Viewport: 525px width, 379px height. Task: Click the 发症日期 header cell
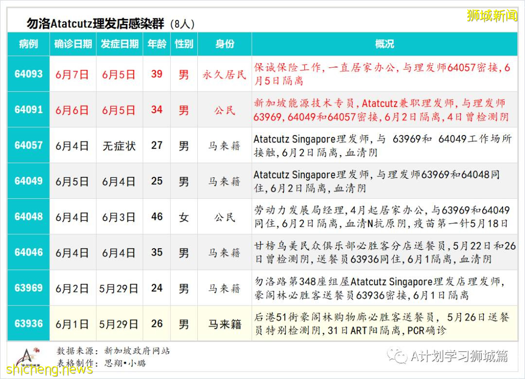120,44
